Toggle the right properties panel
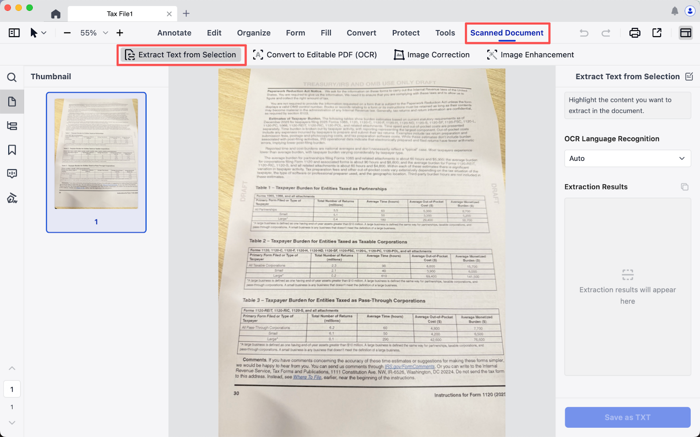700x437 pixels. (x=686, y=33)
